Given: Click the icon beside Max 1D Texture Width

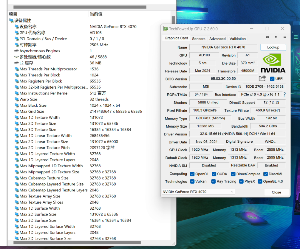Looking at the screenshot, I should [17, 117].
